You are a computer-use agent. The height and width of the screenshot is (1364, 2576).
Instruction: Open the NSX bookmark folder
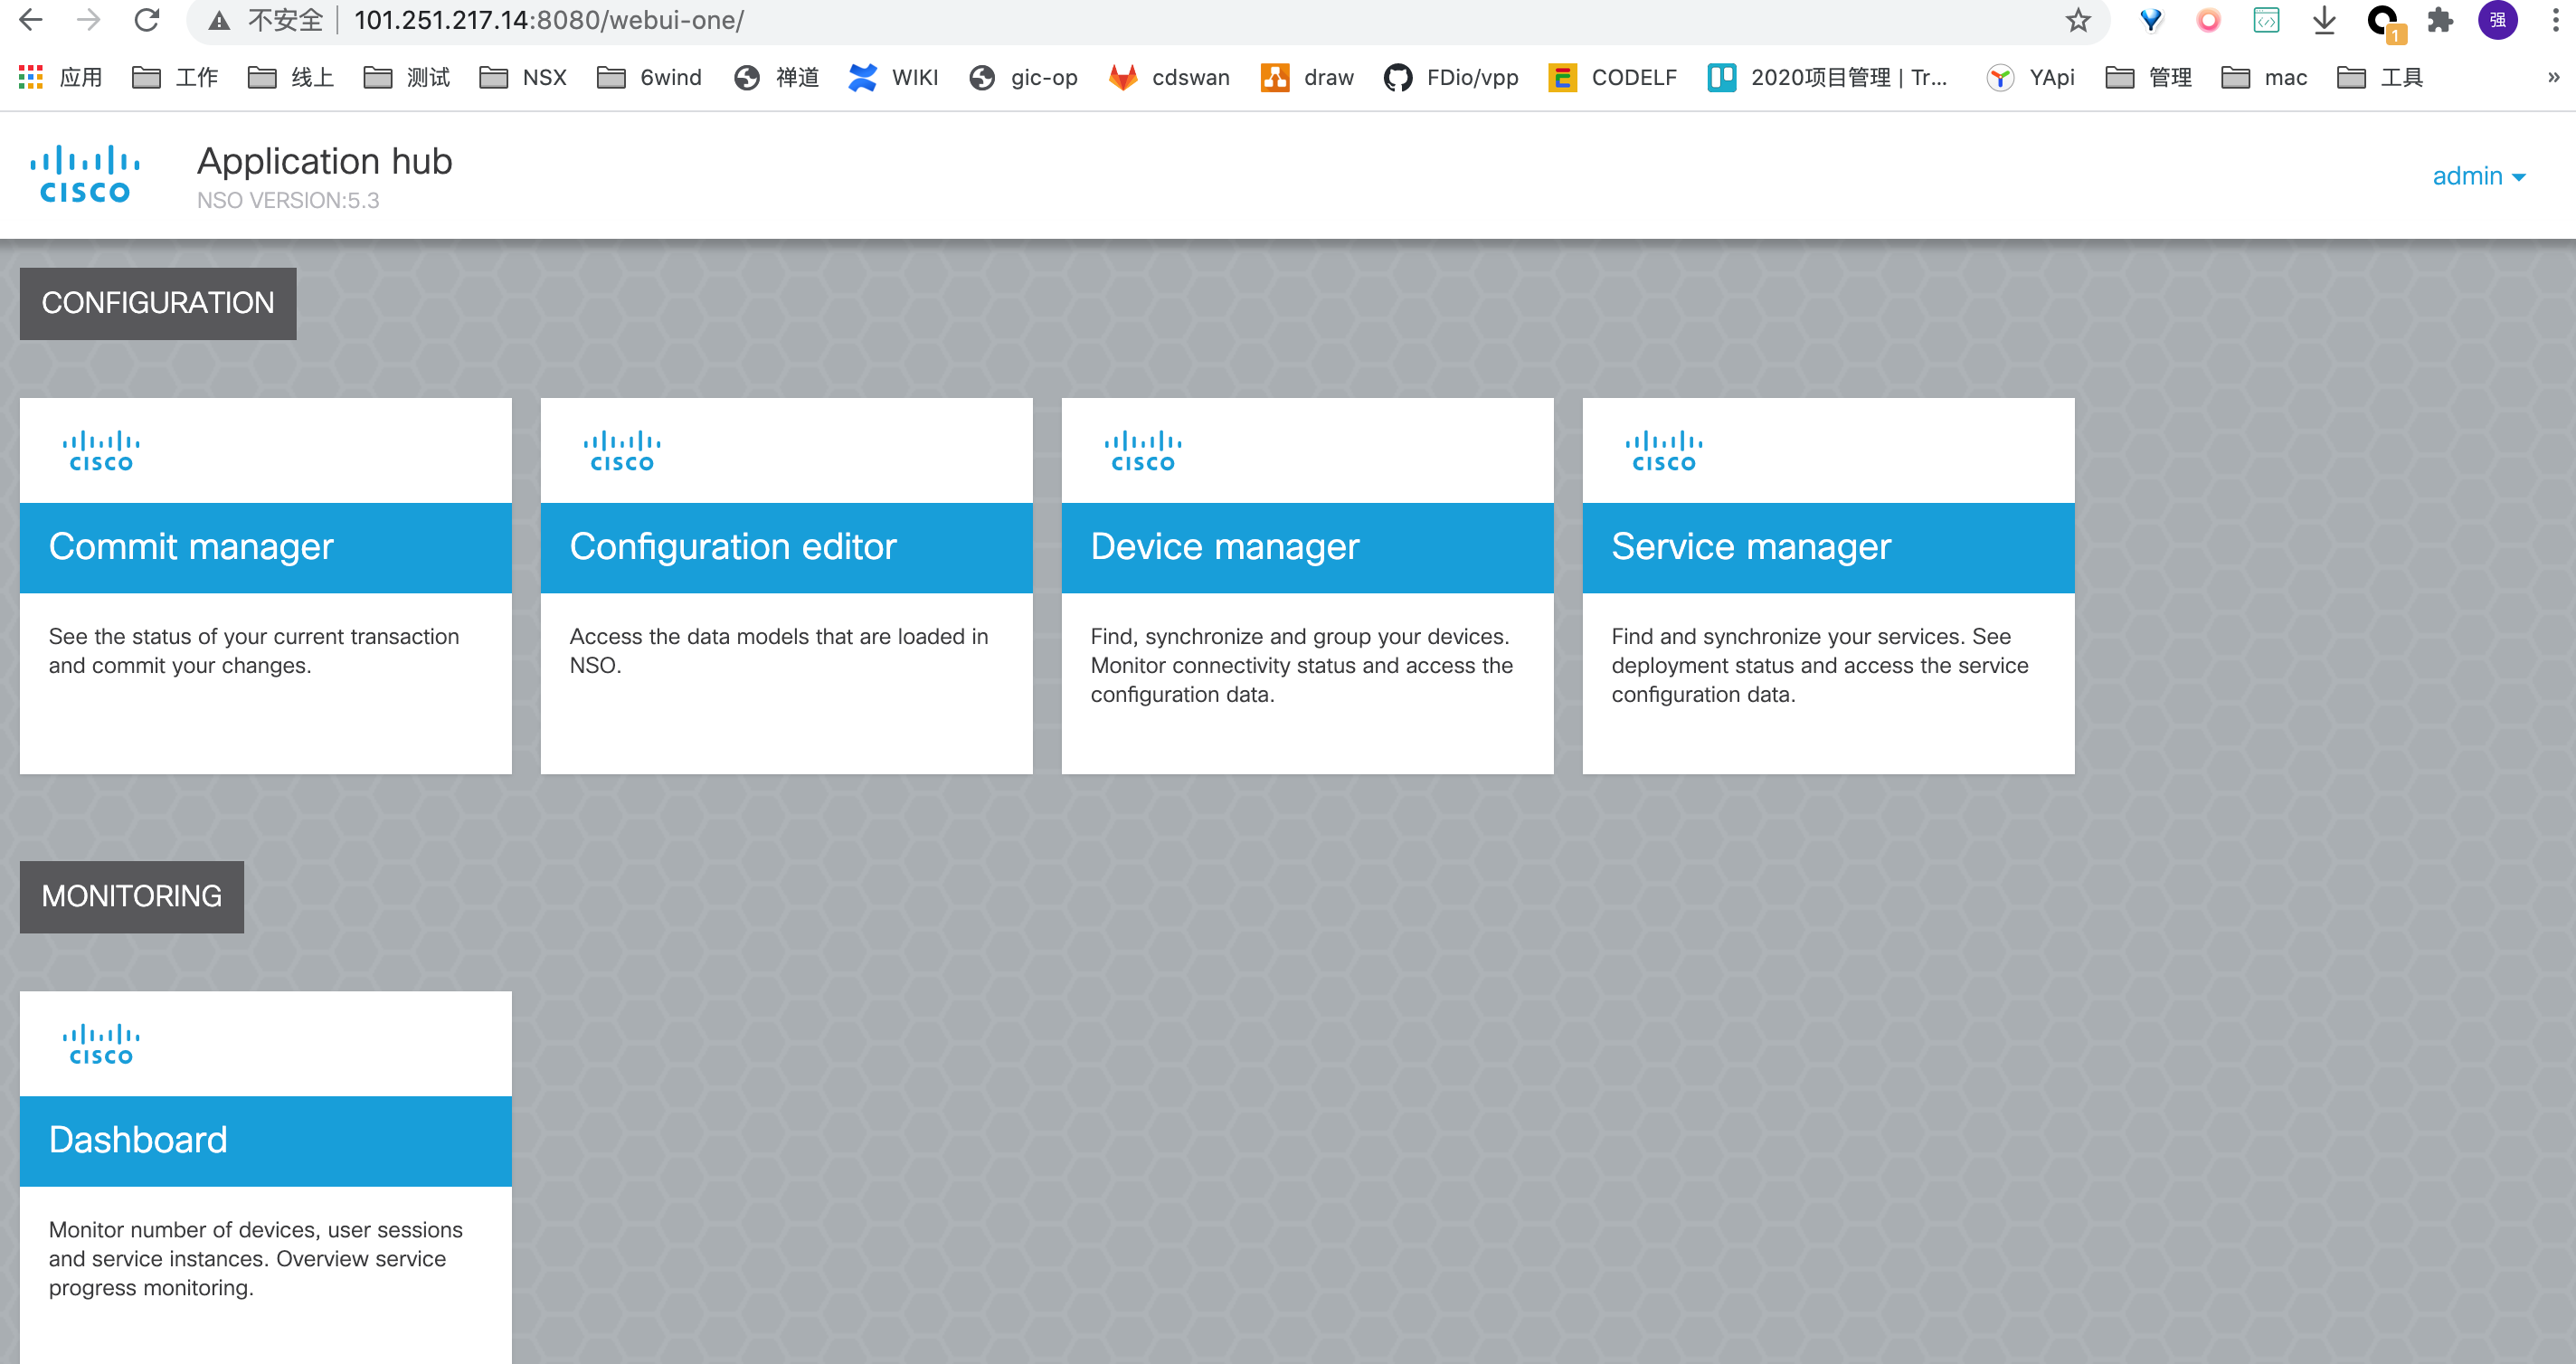[523, 77]
